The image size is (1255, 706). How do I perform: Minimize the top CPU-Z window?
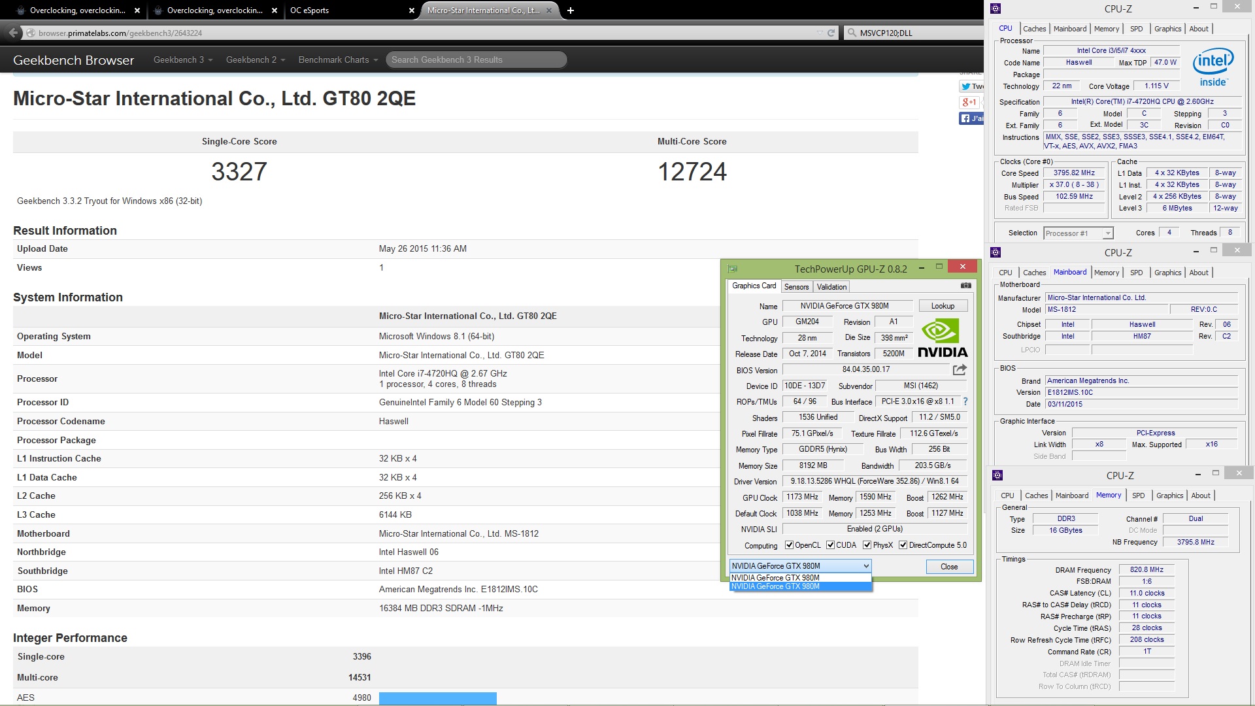coord(1196,8)
